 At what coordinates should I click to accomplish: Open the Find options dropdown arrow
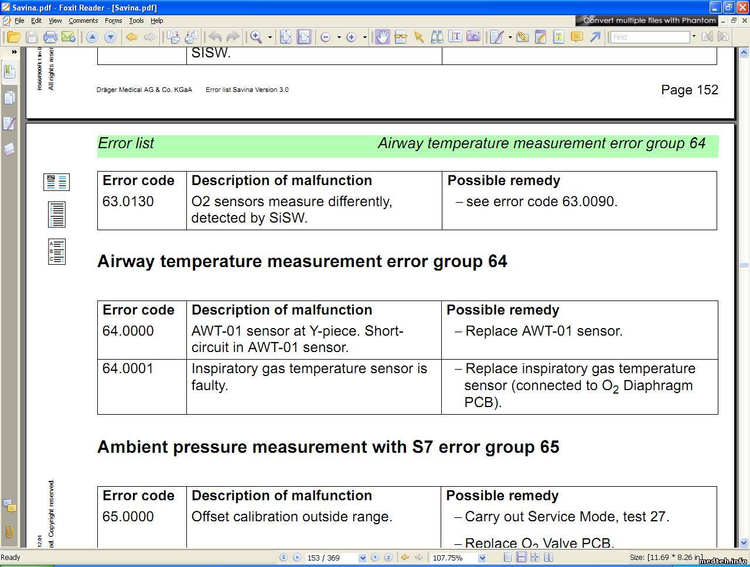[x=694, y=37]
